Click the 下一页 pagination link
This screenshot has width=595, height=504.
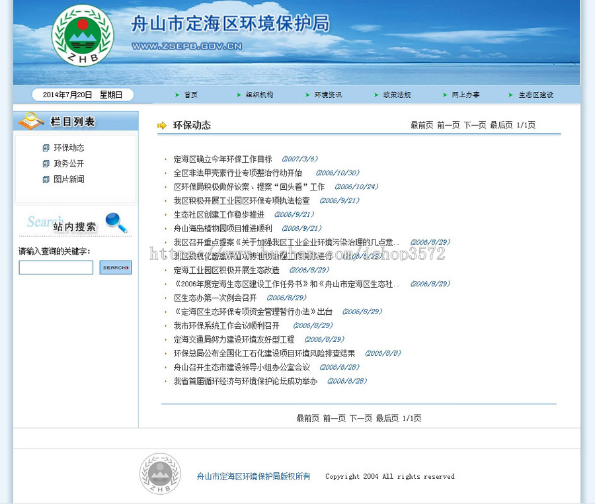[474, 125]
